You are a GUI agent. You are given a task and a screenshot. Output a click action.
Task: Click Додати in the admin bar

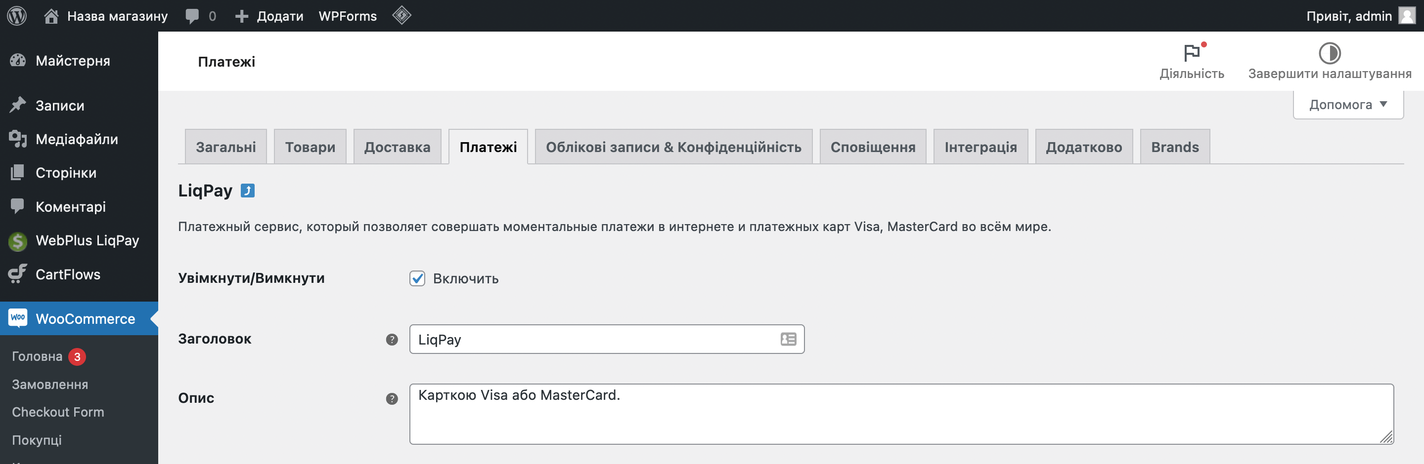coord(280,16)
